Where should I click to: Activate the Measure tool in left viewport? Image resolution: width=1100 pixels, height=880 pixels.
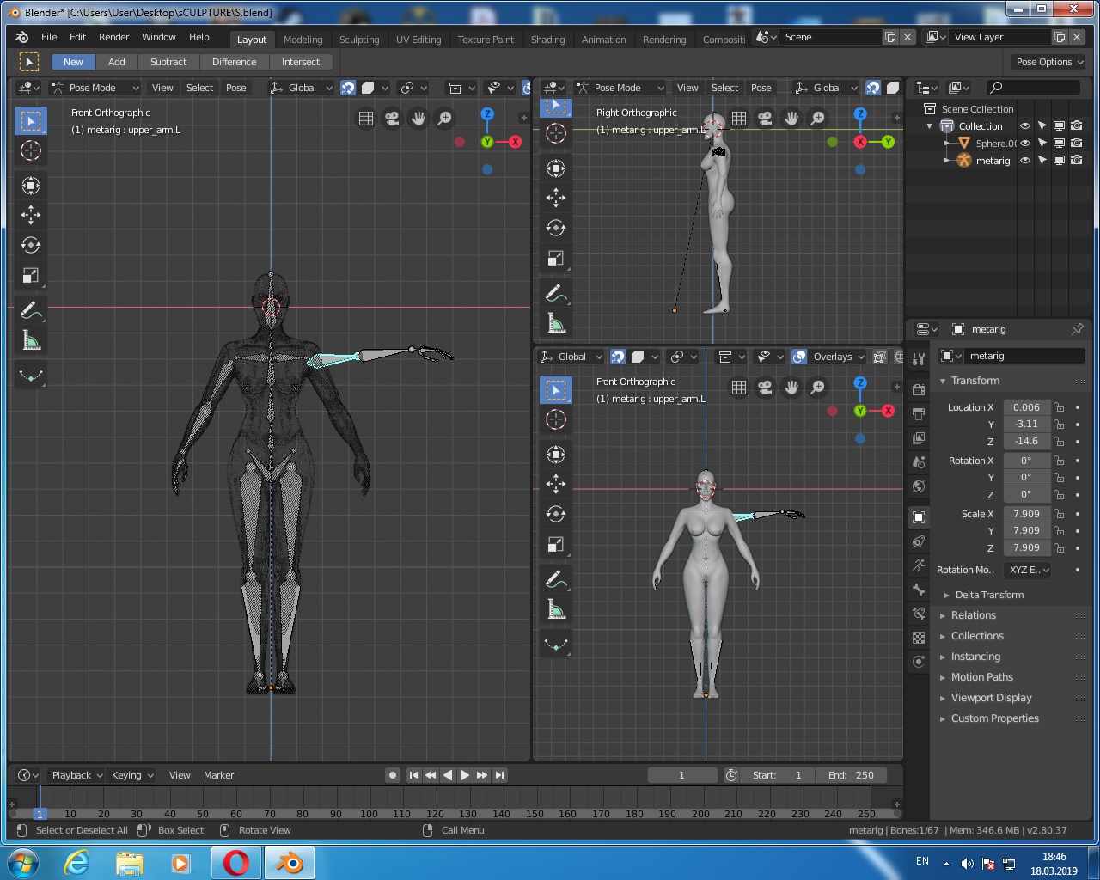[x=31, y=341]
